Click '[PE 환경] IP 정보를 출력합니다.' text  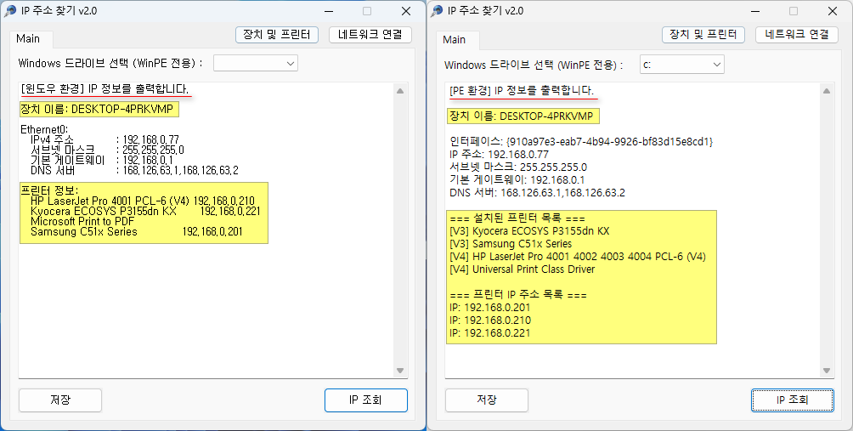click(522, 90)
